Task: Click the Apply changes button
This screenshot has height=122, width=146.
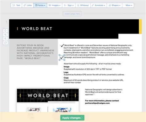Action: coord(72,118)
